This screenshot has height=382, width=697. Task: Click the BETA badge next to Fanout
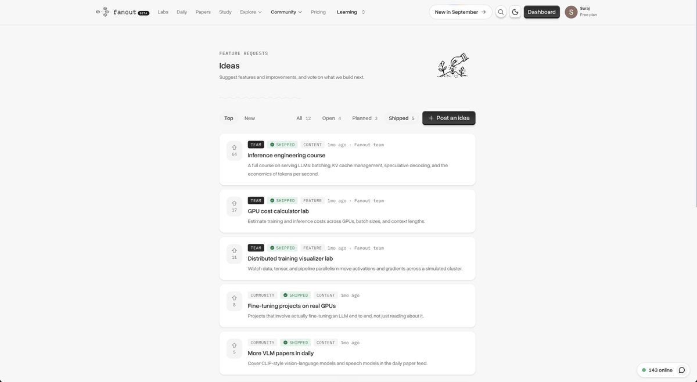pos(143,13)
